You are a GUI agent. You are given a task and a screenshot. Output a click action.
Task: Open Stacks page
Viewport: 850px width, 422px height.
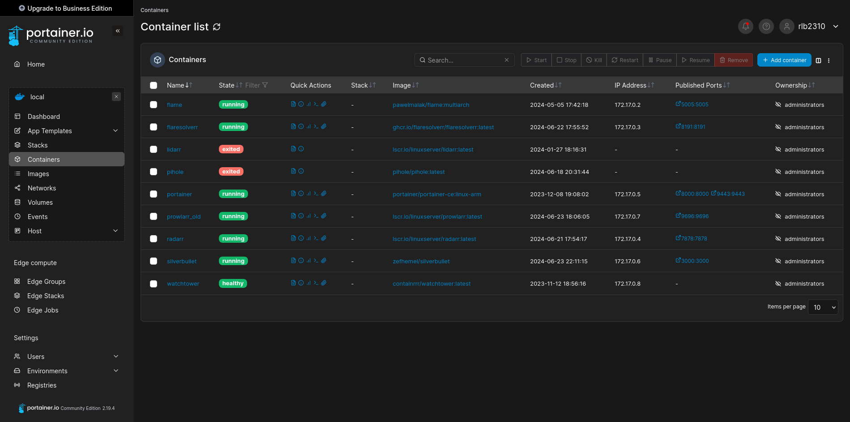[x=67, y=145]
